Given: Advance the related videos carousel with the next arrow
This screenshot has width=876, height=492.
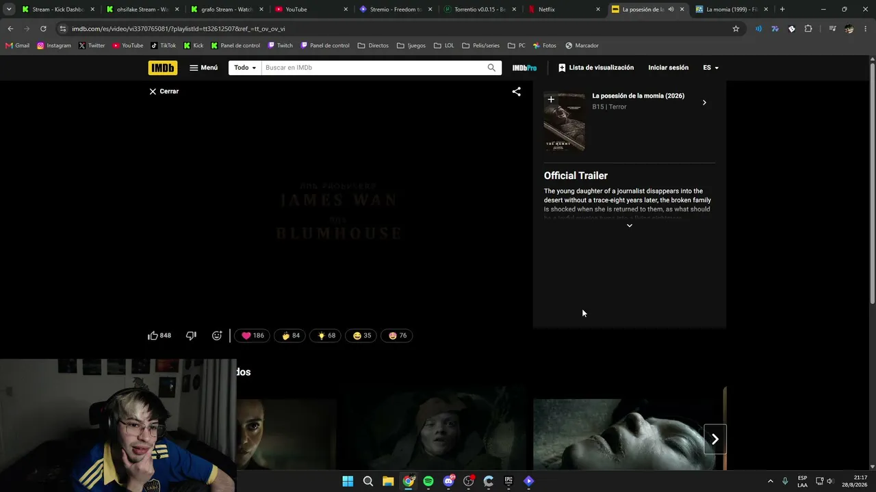Looking at the screenshot, I should point(715,439).
